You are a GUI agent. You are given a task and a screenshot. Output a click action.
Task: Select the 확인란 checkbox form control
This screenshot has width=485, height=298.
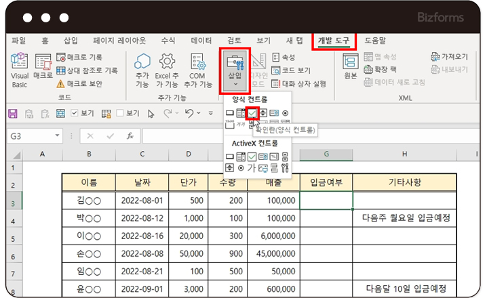(x=252, y=112)
